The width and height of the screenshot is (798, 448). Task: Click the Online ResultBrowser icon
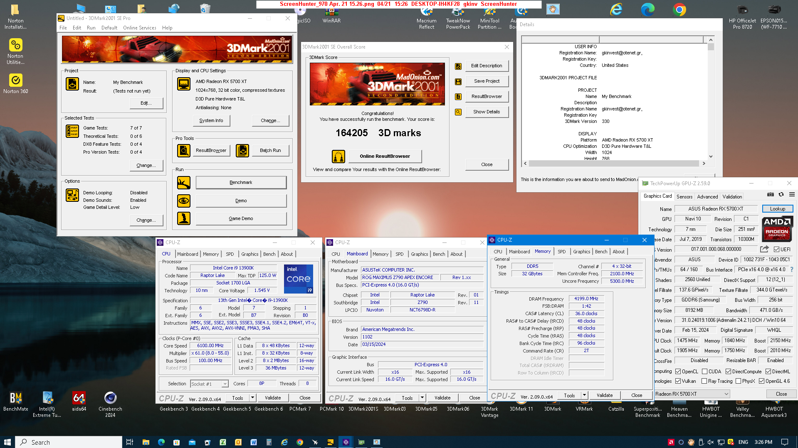338,156
